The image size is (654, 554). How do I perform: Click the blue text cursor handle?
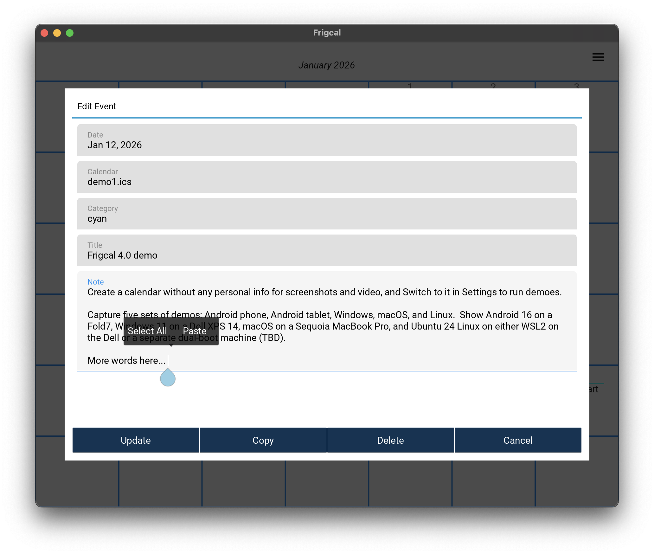168,378
